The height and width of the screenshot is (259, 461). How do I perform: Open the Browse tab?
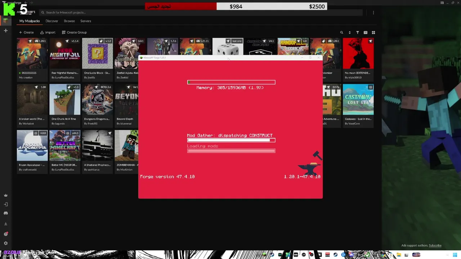[70, 21]
